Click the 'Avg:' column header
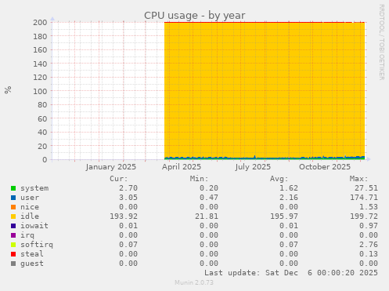The image size is (389, 291). 279,179
